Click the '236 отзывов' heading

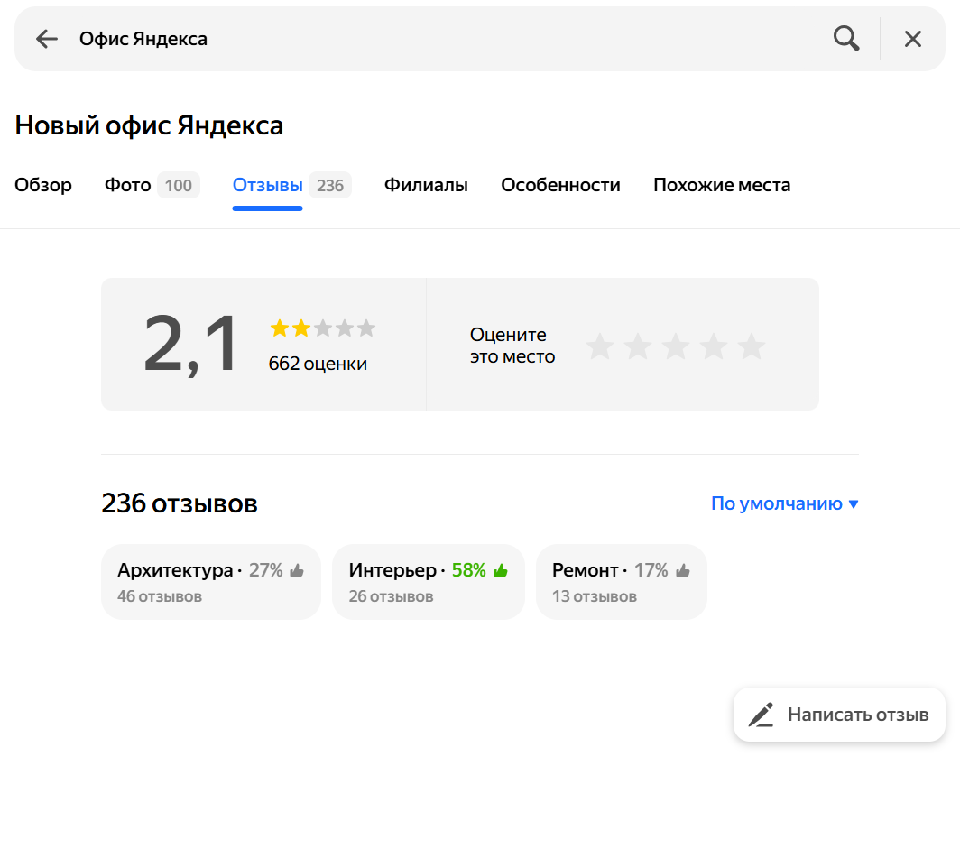pyautogui.click(x=180, y=503)
